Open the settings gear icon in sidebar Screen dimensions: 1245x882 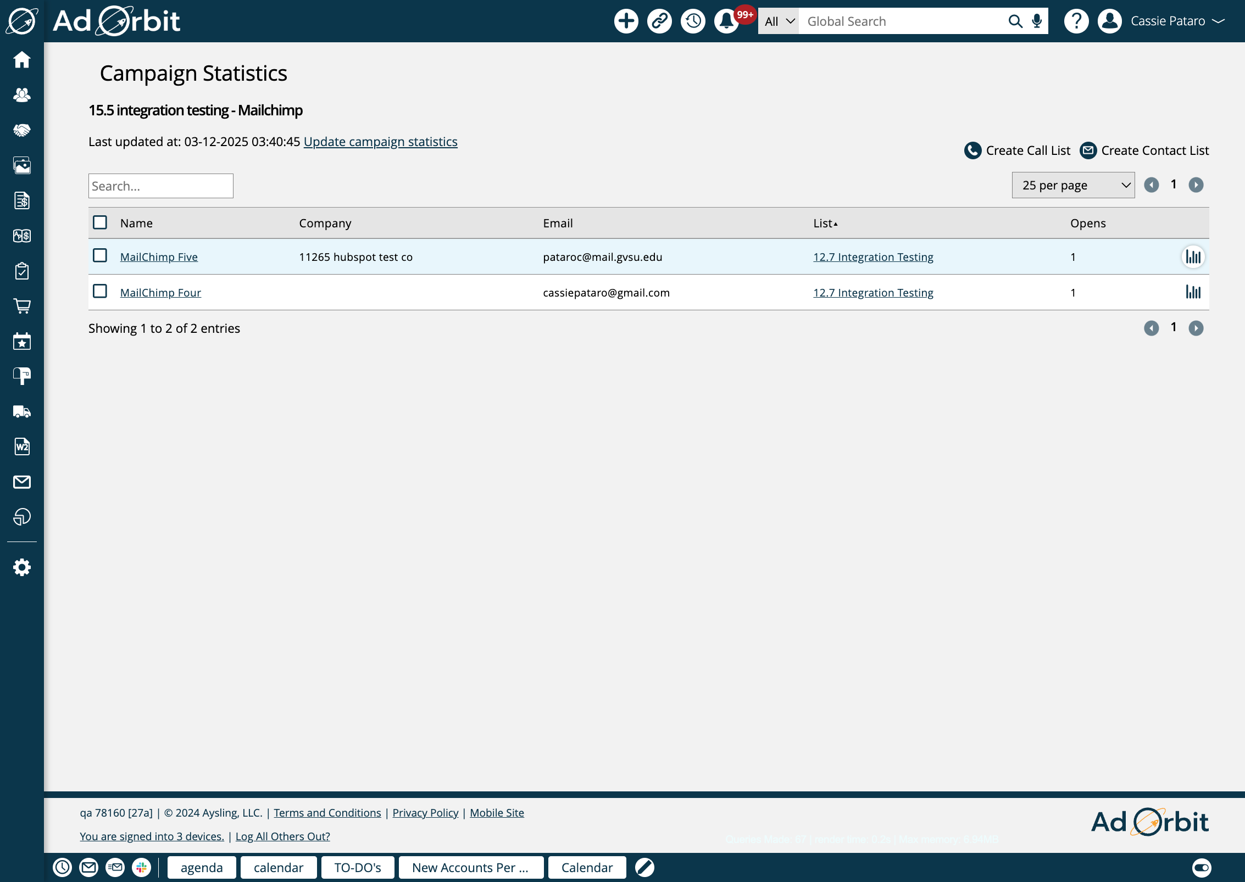22,567
